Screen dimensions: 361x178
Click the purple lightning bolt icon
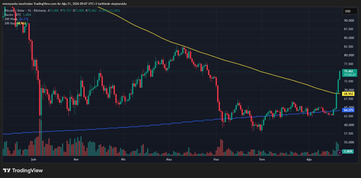[339, 152]
